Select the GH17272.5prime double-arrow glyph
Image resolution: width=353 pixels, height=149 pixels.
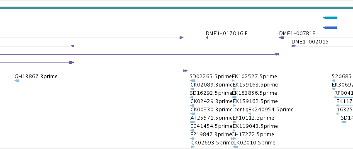coord(234,139)
